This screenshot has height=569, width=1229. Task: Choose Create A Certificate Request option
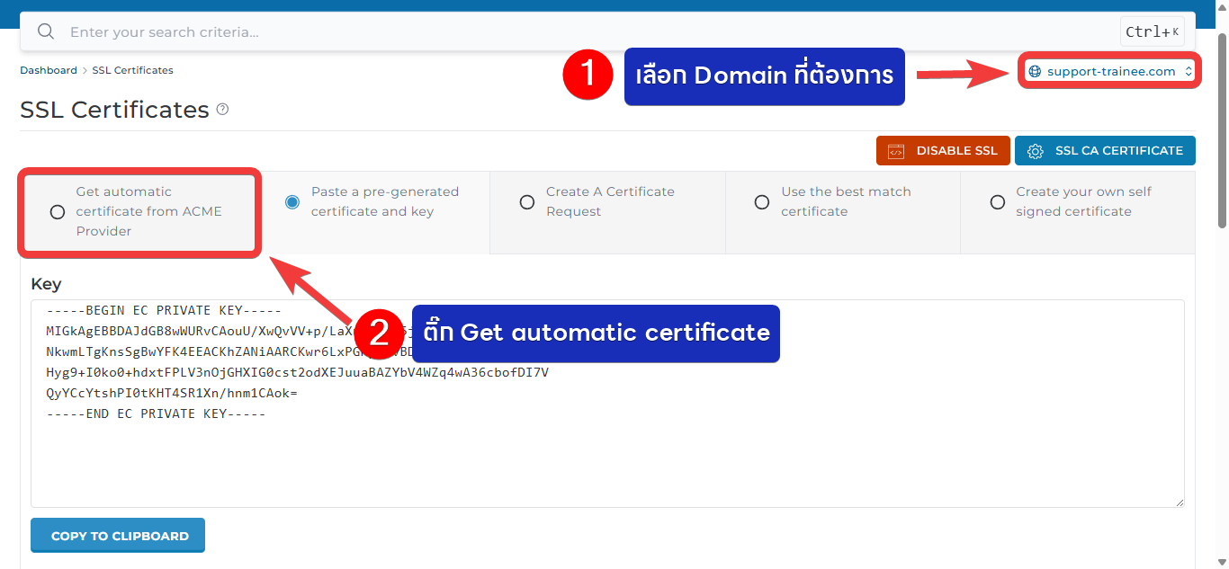[x=527, y=202]
